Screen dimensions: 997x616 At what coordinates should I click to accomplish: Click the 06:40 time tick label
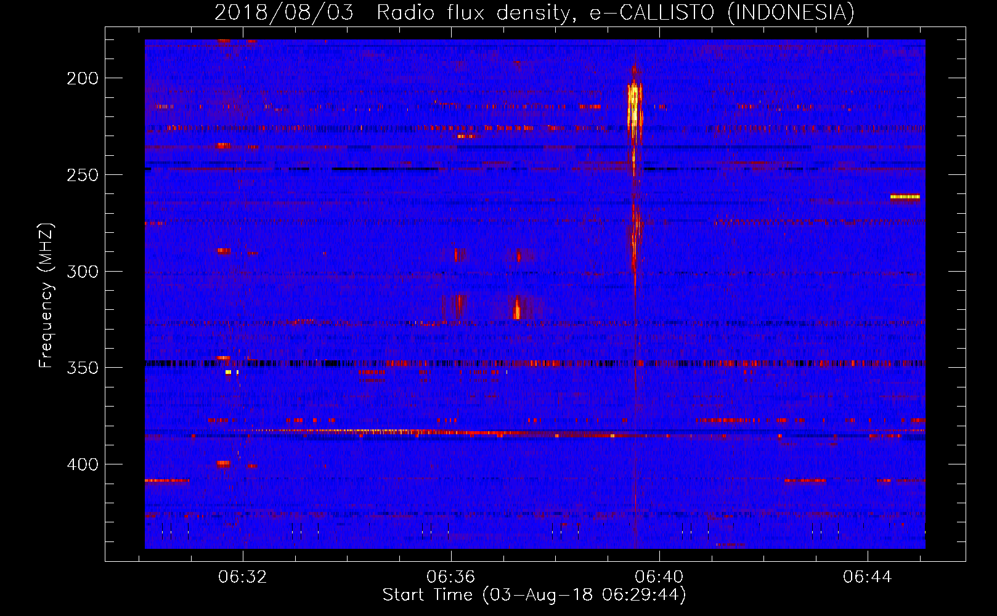(x=659, y=577)
